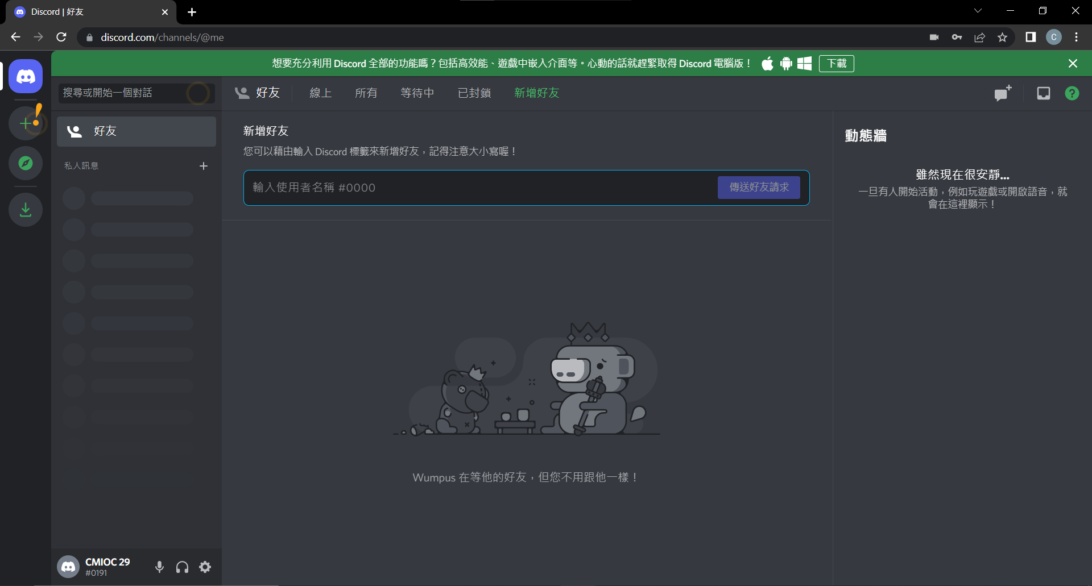The width and height of the screenshot is (1092, 586).
Task: Click the CMIOC 29 username text
Action: pyautogui.click(x=107, y=562)
